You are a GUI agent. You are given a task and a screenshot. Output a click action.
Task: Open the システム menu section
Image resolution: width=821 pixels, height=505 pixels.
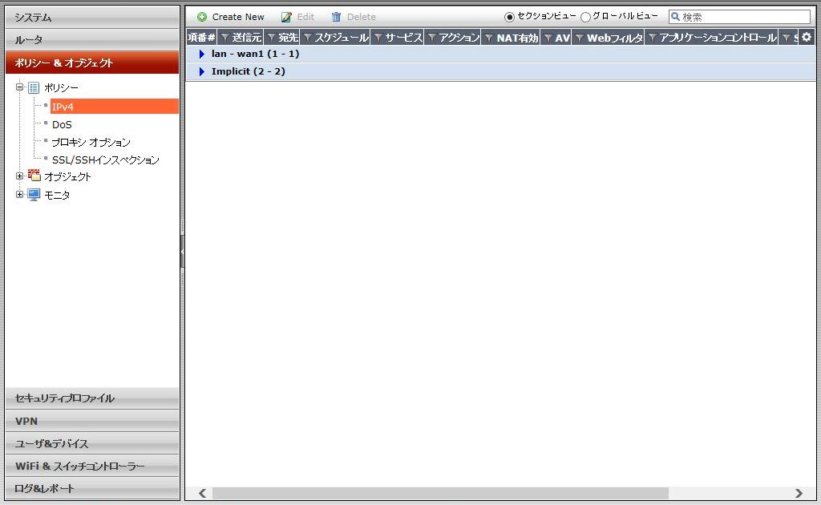[x=92, y=18]
